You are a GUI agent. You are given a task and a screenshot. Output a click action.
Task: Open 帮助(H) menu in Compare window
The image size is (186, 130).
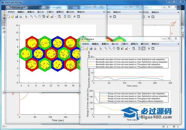tap(155, 44)
